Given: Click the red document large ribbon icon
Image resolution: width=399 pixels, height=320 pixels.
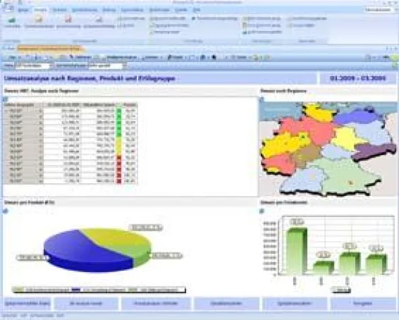Looking at the screenshot, I should [x=68, y=20].
